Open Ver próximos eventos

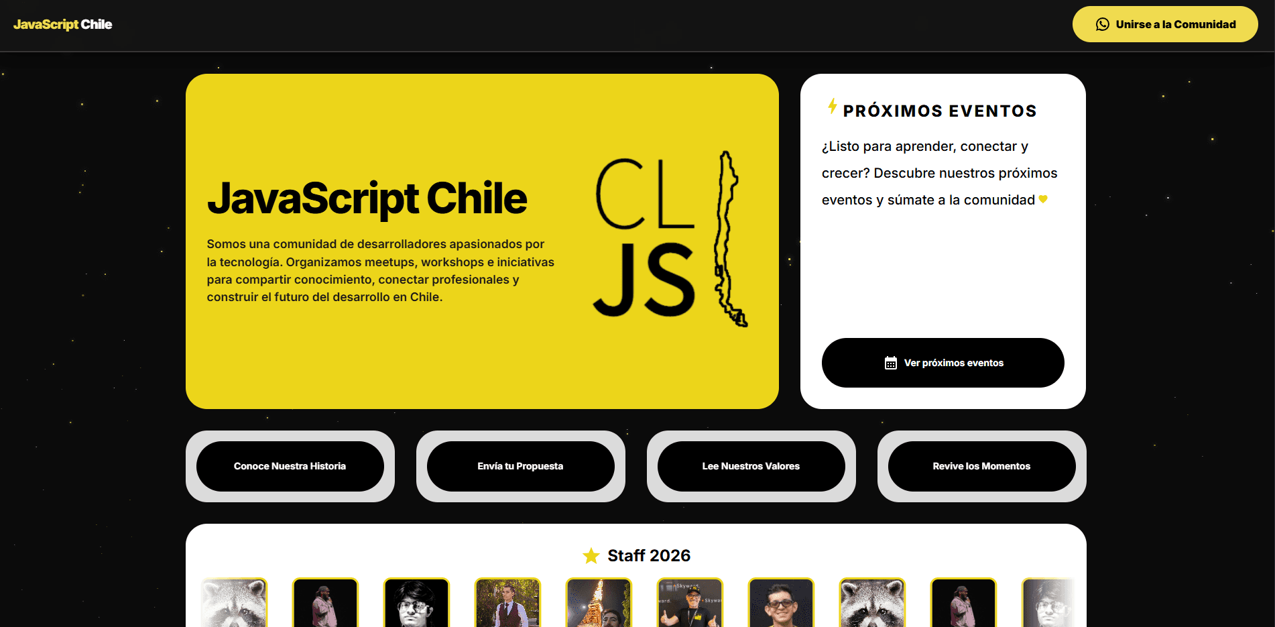(943, 363)
